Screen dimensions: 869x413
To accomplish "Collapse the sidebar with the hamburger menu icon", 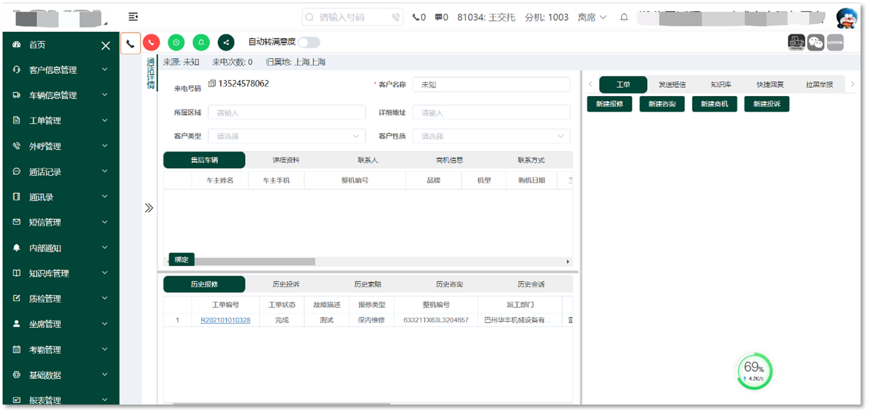I will click(x=133, y=17).
